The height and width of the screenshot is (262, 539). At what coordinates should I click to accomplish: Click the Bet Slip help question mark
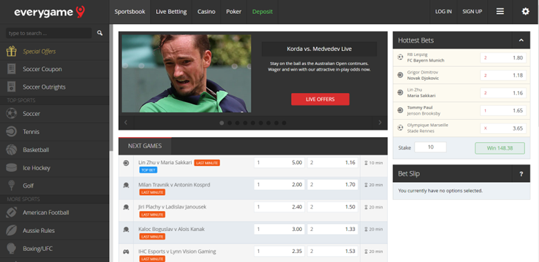click(521, 174)
